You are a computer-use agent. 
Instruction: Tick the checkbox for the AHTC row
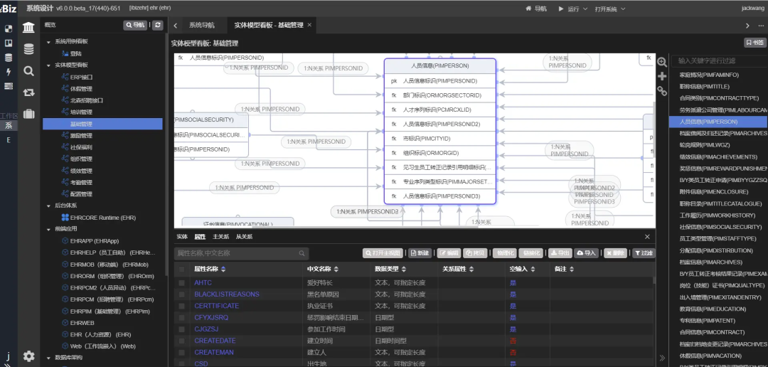pos(182,282)
